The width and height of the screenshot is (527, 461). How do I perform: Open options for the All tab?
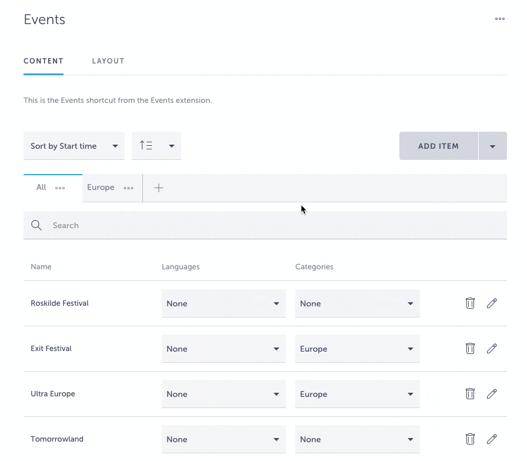click(x=61, y=188)
